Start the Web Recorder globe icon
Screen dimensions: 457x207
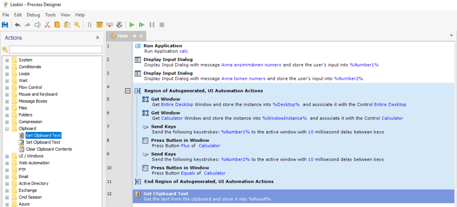119,25
